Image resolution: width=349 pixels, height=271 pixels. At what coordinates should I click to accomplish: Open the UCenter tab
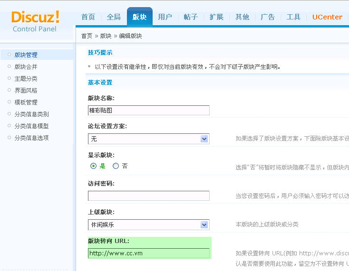(327, 17)
